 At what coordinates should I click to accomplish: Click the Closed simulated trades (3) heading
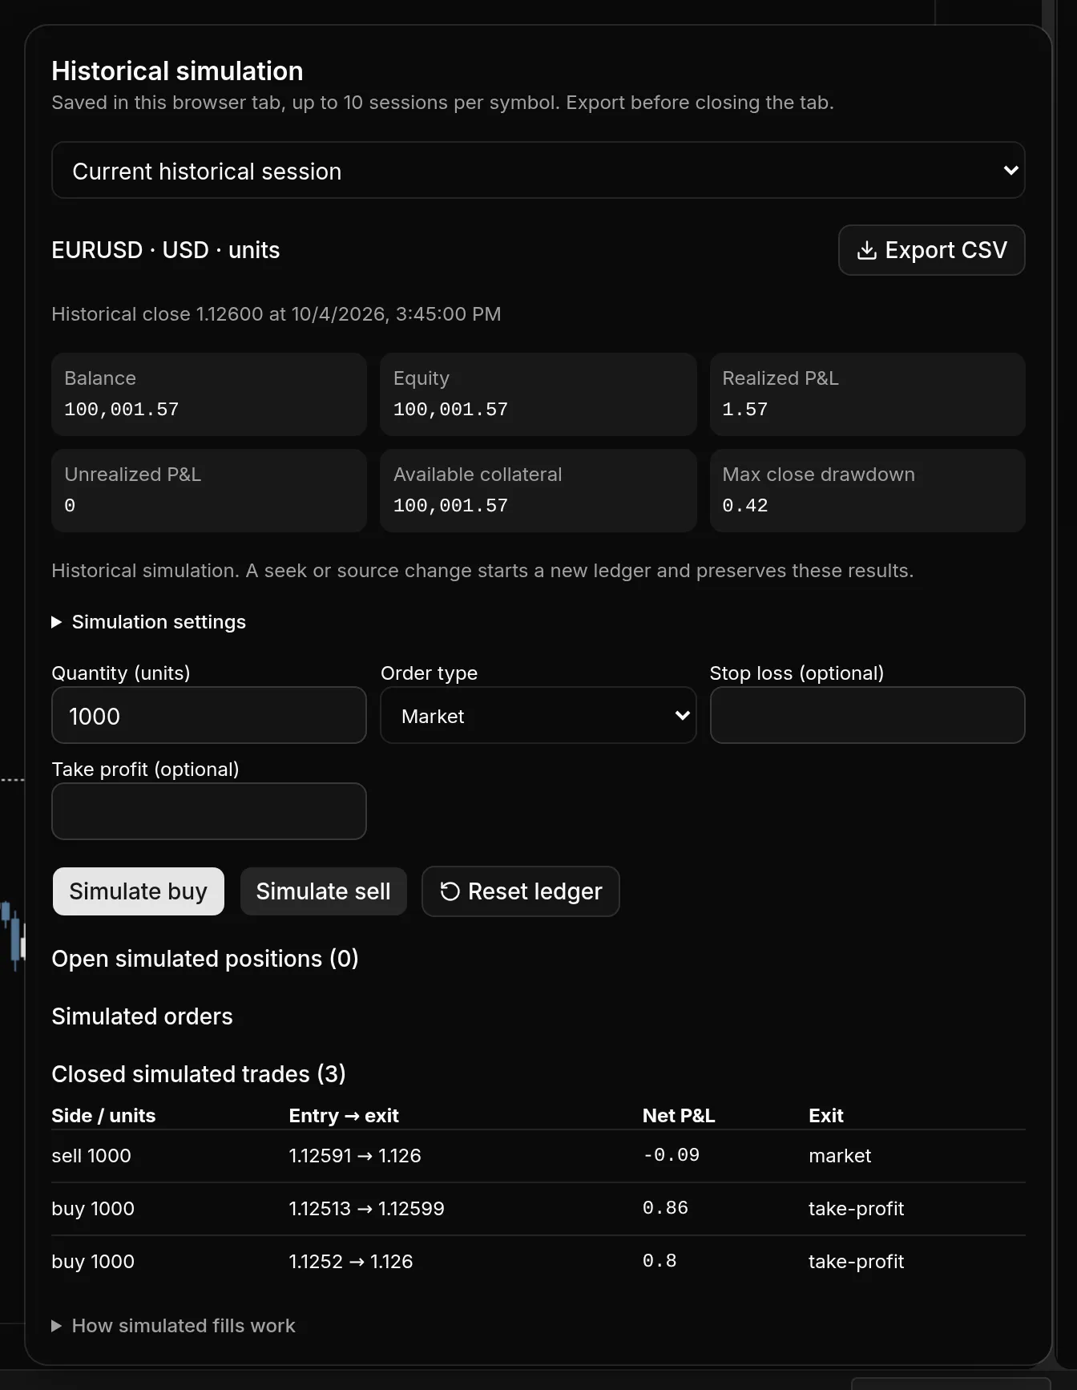tap(199, 1074)
